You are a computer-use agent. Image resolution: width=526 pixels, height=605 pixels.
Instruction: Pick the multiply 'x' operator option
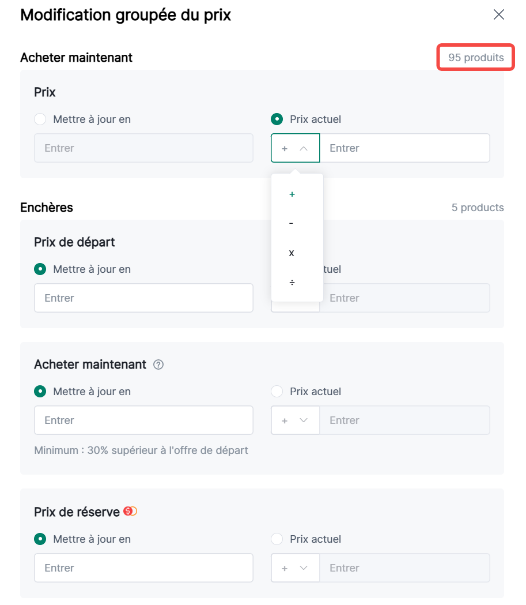292,253
